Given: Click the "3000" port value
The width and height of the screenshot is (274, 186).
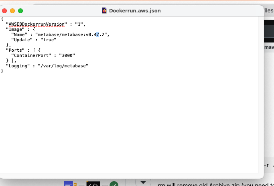Looking at the screenshot, I should click(x=67, y=56).
